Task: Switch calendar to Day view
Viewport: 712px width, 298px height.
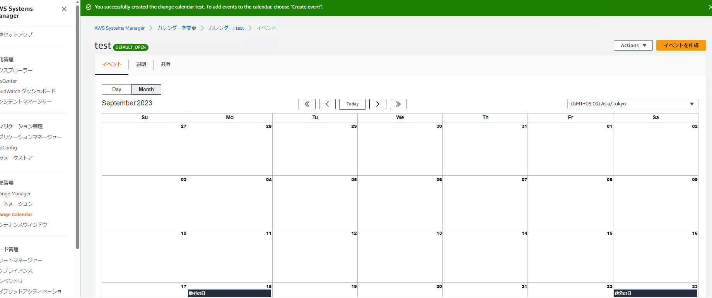Action: point(117,89)
